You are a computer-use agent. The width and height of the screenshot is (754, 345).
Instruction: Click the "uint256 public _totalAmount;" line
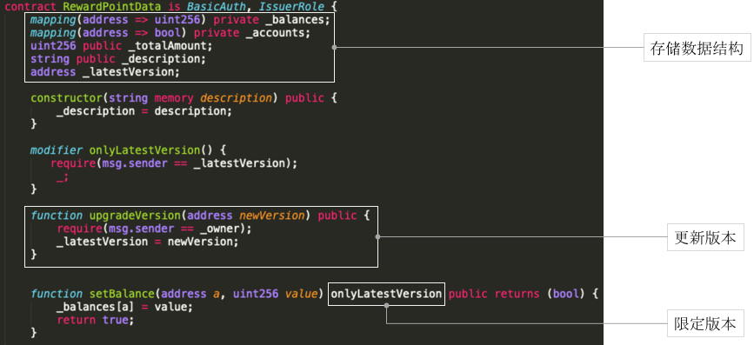[x=121, y=46]
